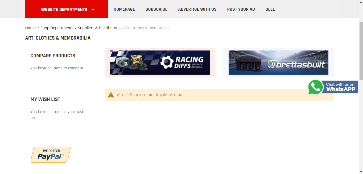Expand the Website Departments dropdown
The image size is (363, 174).
[67, 9]
